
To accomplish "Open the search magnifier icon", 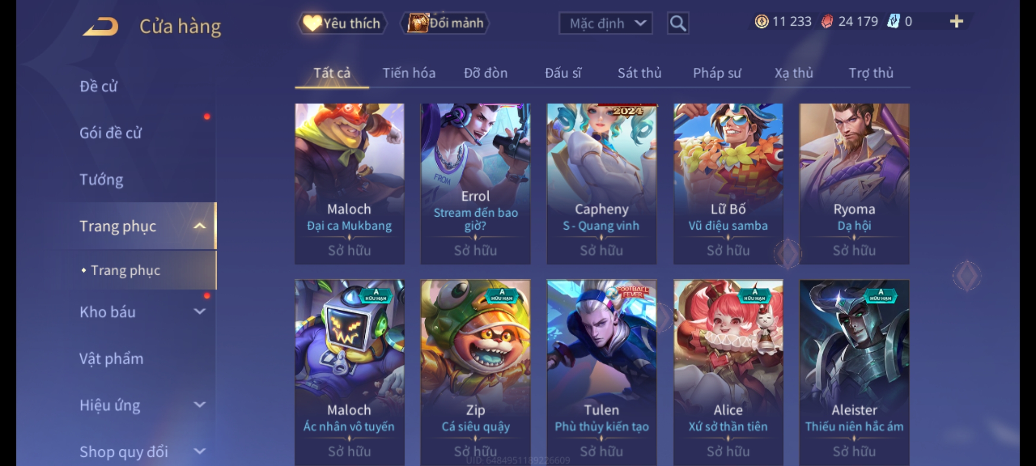I will (678, 23).
